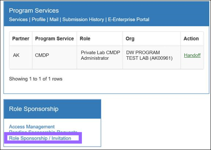Click the Program Service column header
The image size is (211, 150).
point(55,38)
